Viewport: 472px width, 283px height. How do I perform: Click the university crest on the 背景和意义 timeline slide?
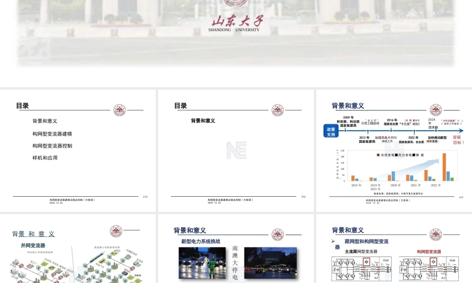tap(436, 109)
